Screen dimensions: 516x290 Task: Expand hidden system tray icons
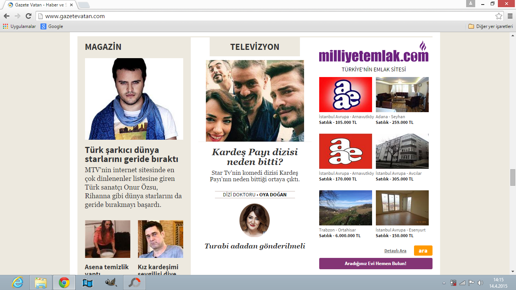(444, 283)
